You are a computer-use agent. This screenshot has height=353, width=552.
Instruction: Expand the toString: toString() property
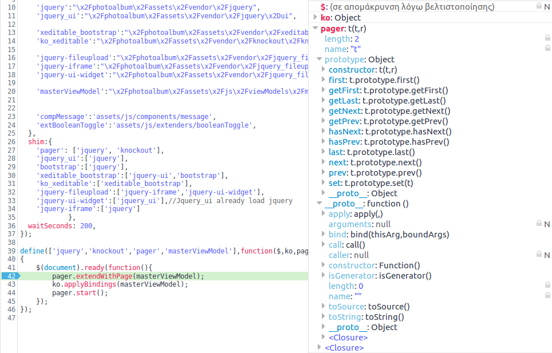[323, 316]
